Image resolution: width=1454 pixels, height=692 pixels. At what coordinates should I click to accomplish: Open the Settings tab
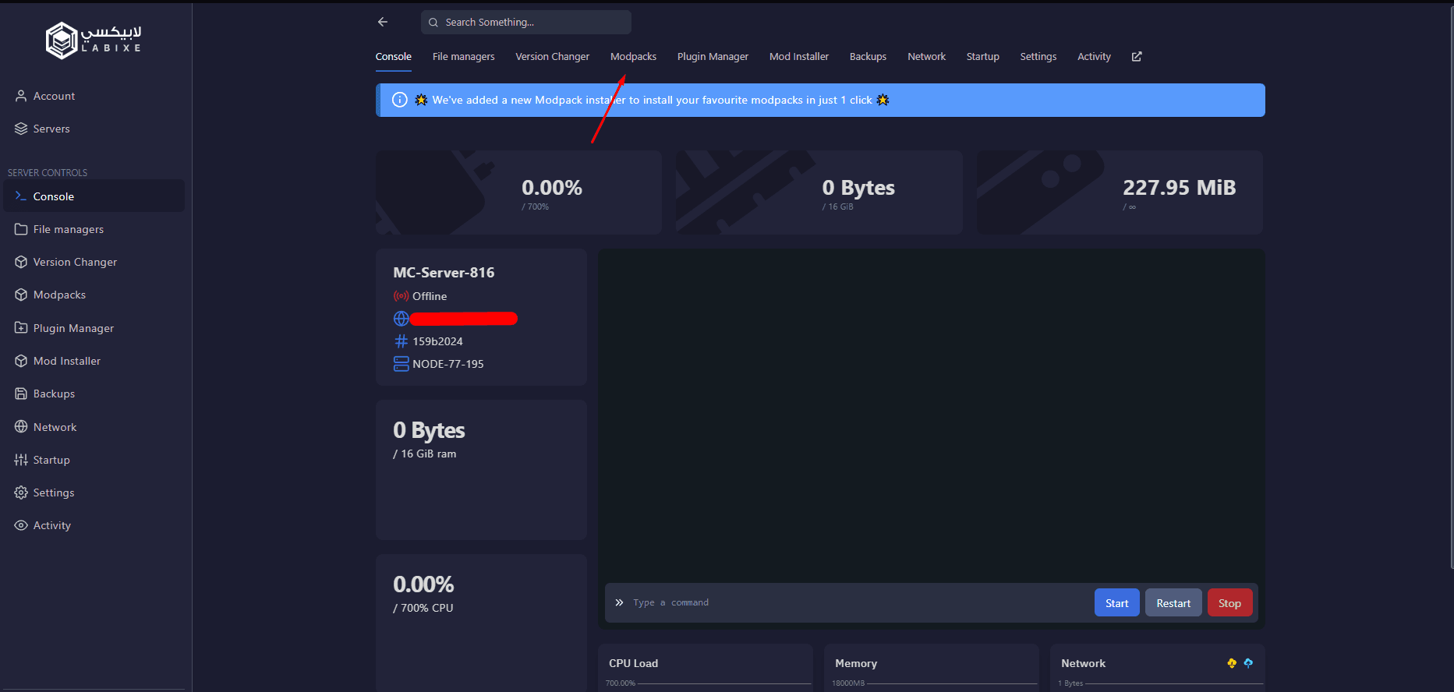point(1038,57)
